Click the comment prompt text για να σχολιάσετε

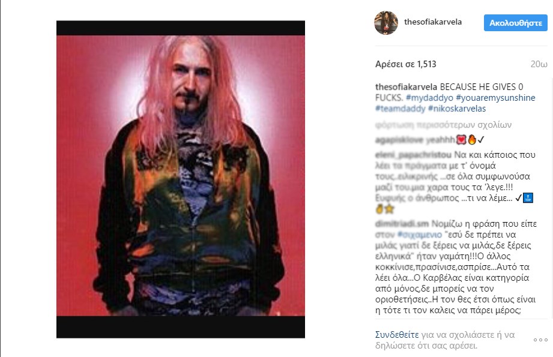point(468,334)
